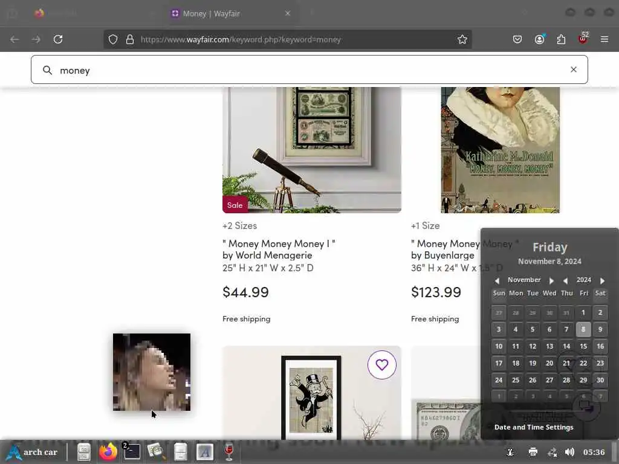Image resolution: width=619 pixels, height=464 pixels.
Task: Open Money Money Money I by World Menagerie
Action: 279,250
